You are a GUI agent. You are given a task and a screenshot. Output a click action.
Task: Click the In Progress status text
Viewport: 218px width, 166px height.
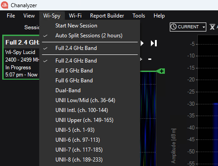pos(18,67)
